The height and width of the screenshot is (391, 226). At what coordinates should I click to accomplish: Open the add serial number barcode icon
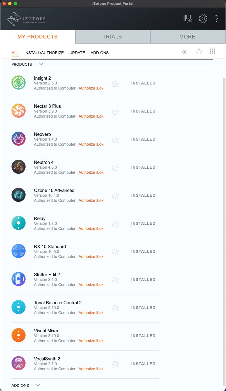pos(188,19)
